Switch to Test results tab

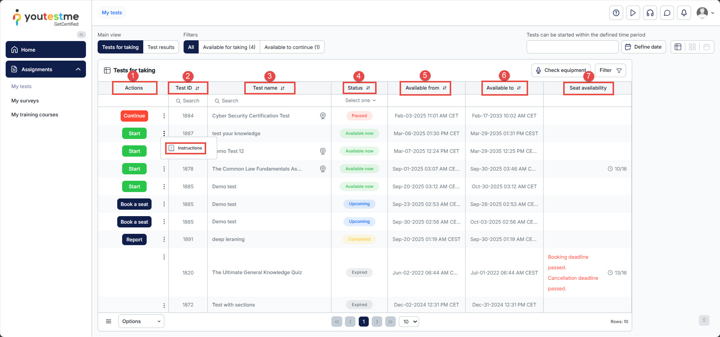click(161, 47)
